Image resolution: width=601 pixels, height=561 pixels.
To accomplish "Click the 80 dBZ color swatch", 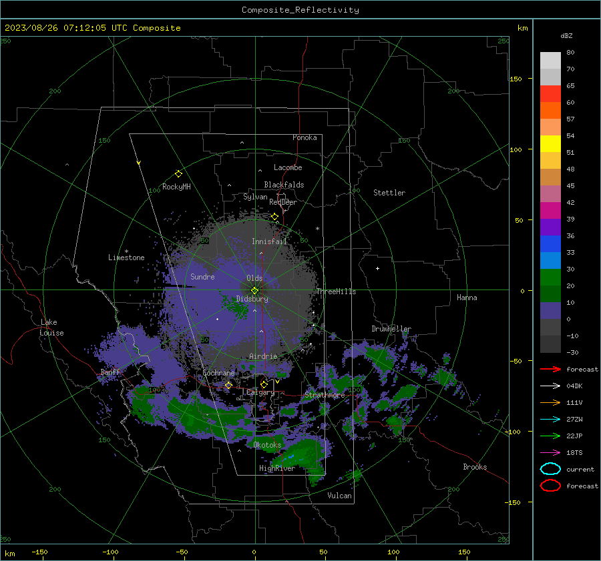I will tap(550, 60).
